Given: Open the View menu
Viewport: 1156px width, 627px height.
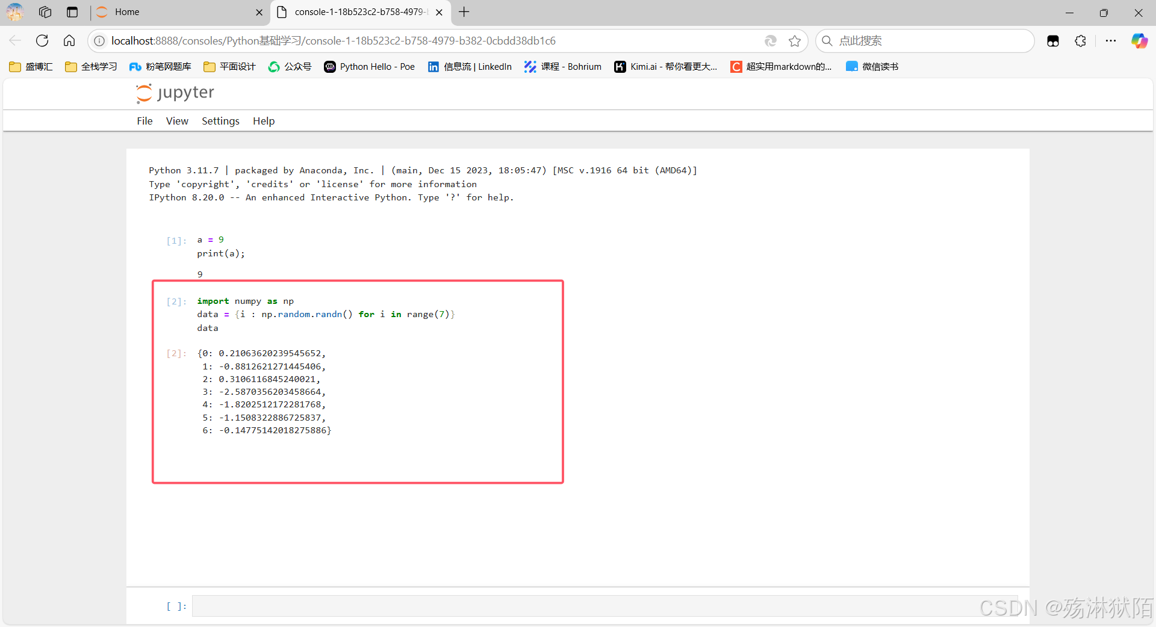Looking at the screenshot, I should point(177,121).
